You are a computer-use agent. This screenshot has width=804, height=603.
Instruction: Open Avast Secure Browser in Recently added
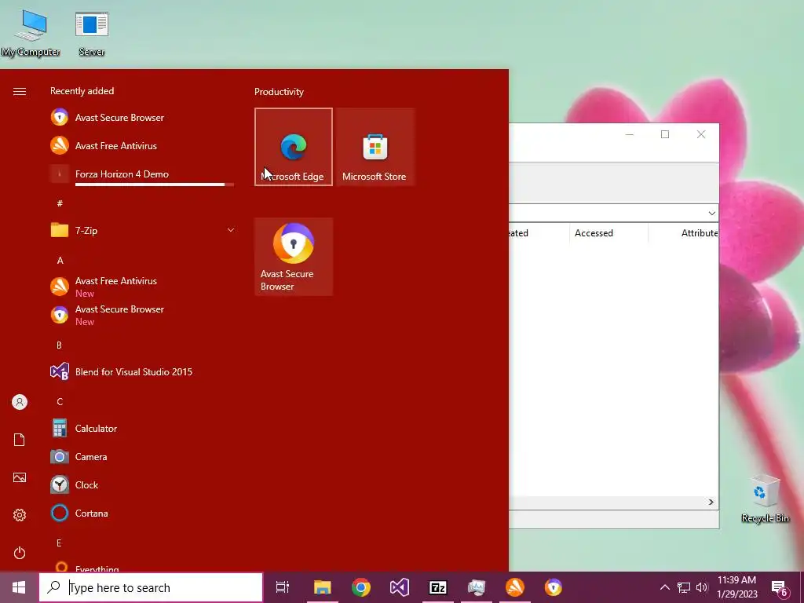[142, 118]
